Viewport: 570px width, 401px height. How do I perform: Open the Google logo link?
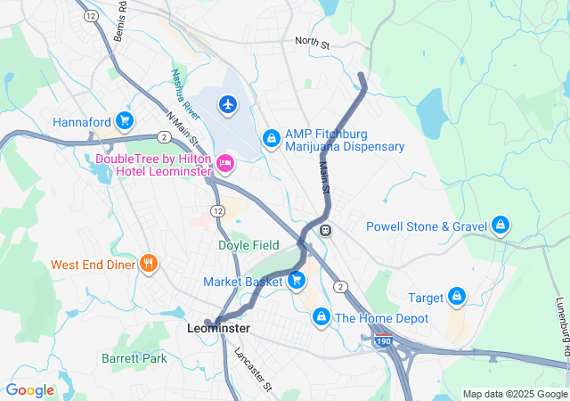click(x=30, y=390)
